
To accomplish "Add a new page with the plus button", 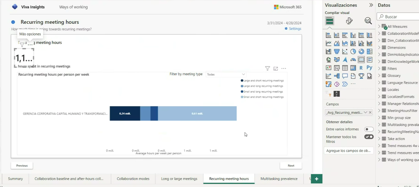I will click(317, 179).
